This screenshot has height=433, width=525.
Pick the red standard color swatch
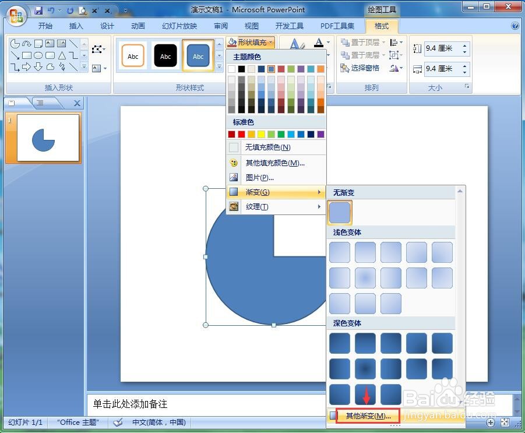(241, 134)
